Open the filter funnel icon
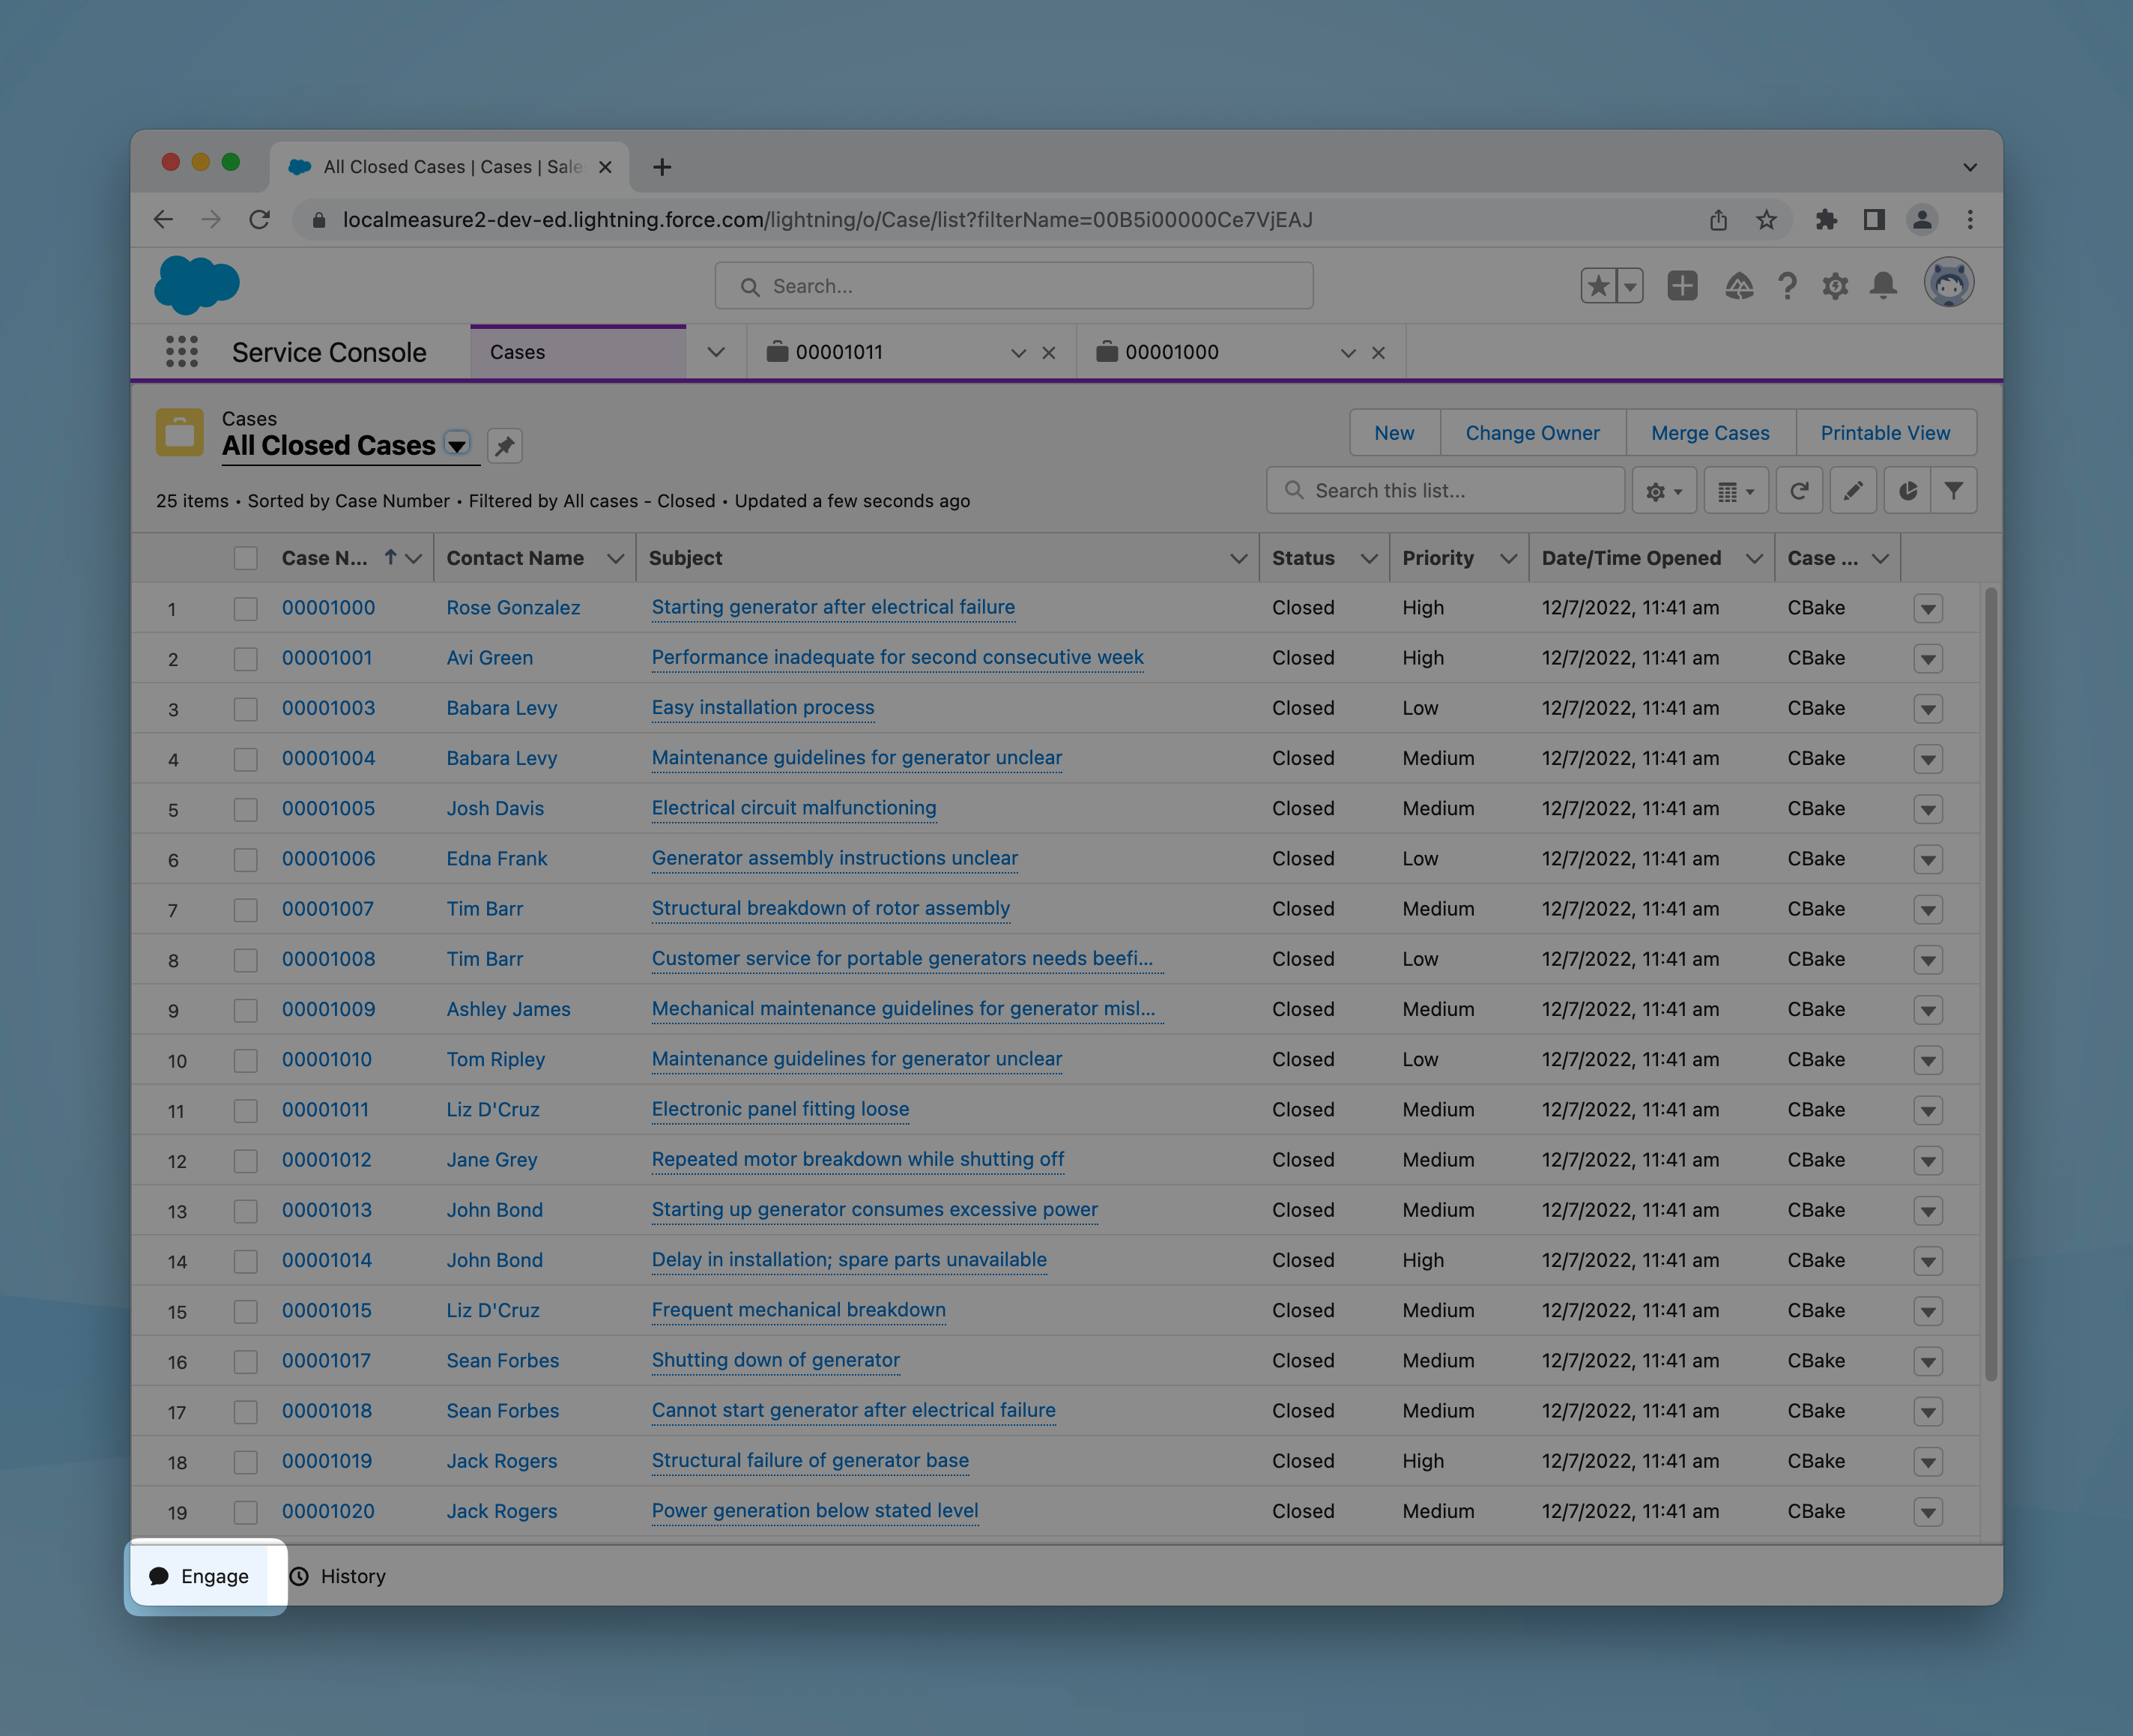 [1953, 491]
